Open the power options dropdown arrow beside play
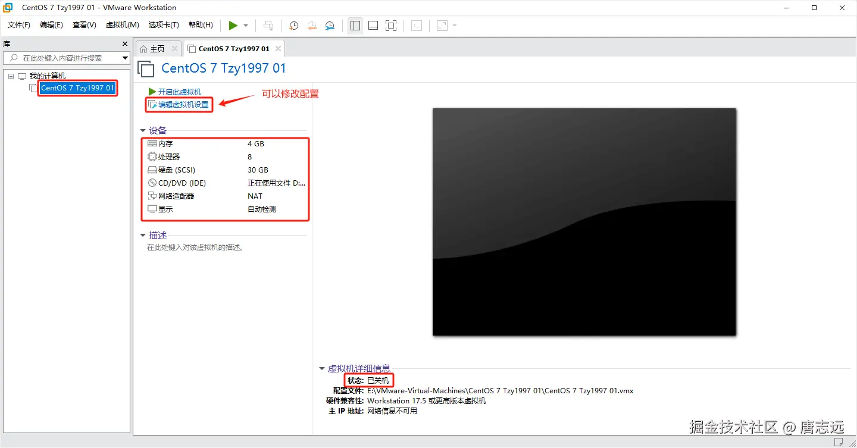This screenshot has width=857, height=448. 246,26
